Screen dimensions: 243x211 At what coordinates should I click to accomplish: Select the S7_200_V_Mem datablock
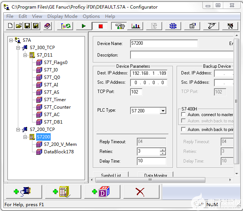point(60,144)
